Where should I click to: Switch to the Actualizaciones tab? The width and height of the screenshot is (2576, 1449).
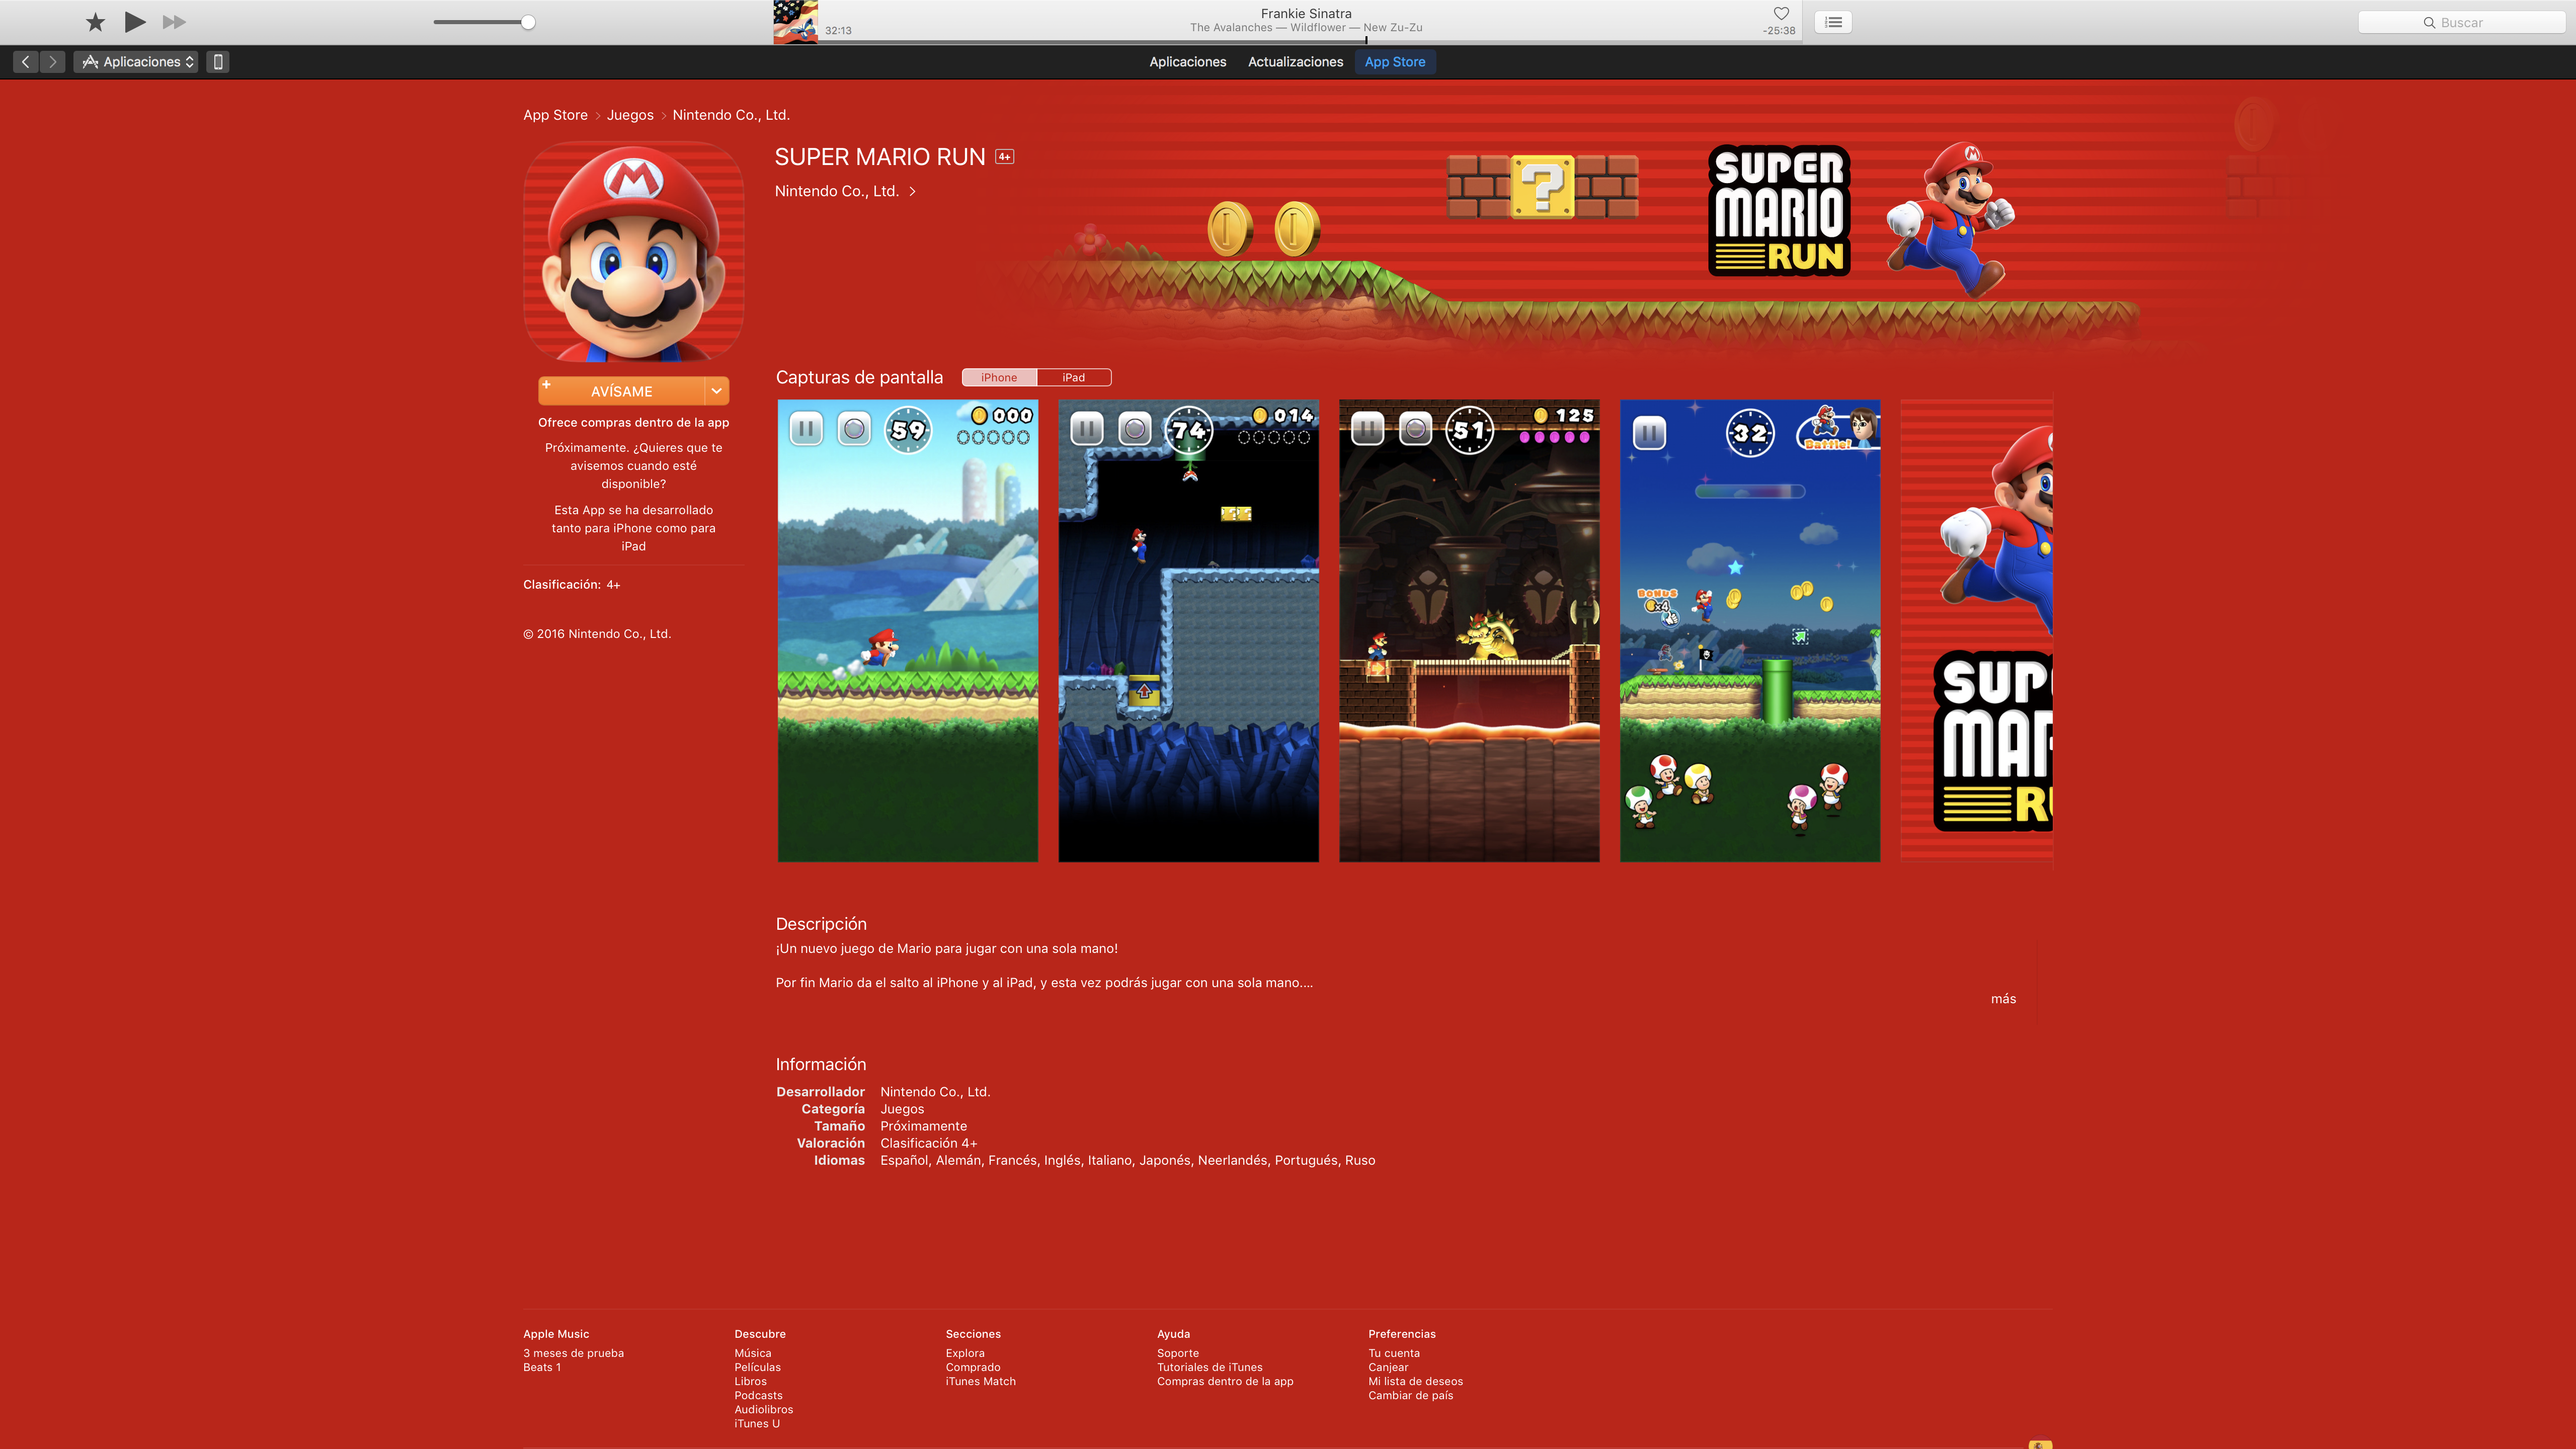point(1295,62)
